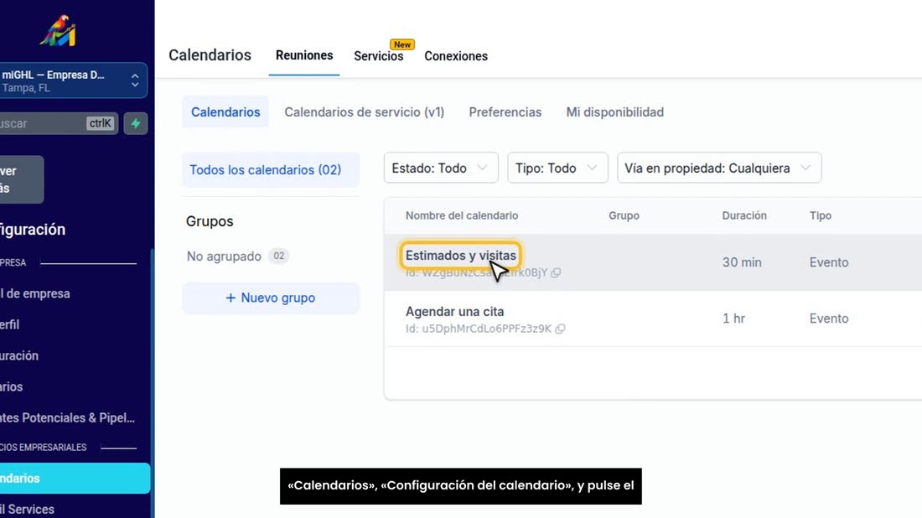Open the highlighted Calendarios sidebar item
The width and height of the screenshot is (922, 518).
click(x=75, y=478)
